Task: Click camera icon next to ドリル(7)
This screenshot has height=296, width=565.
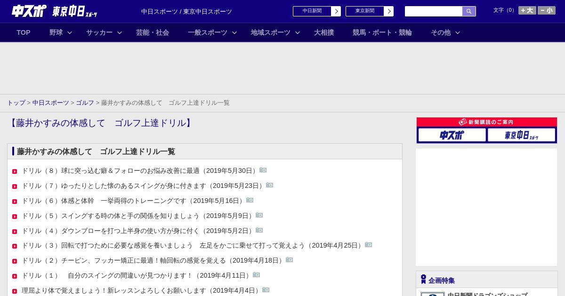Action: pyautogui.click(x=270, y=185)
